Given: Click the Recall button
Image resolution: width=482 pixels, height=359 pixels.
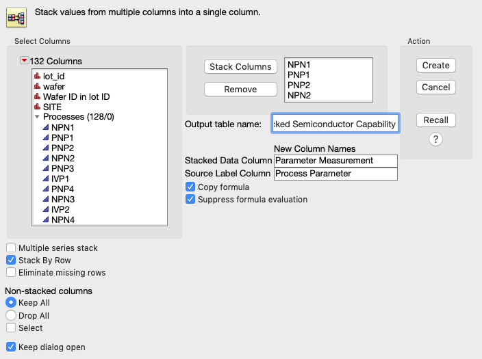Looking at the screenshot, I should 435,120.
